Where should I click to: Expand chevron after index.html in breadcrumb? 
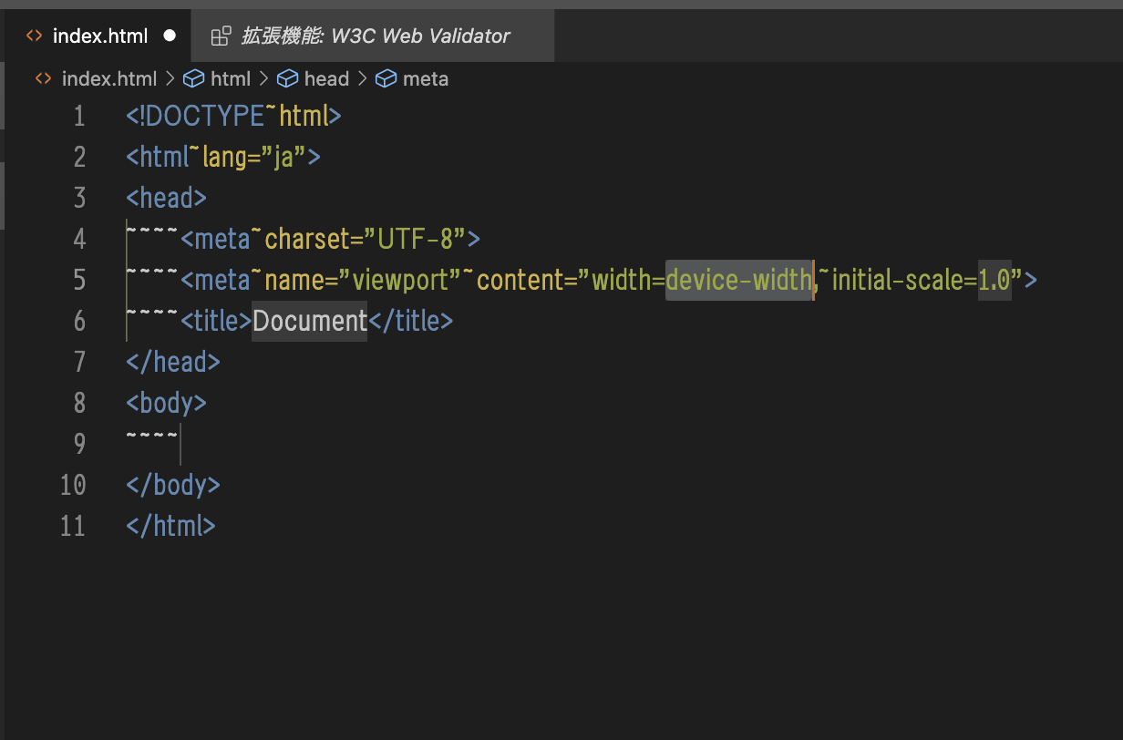point(170,79)
